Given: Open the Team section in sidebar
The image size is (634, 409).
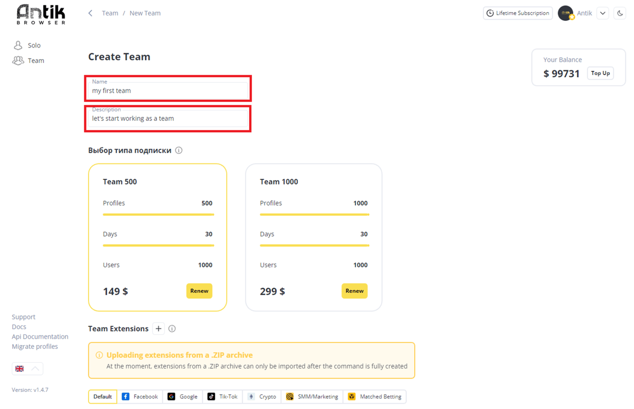Looking at the screenshot, I should [x=28, y=61].
